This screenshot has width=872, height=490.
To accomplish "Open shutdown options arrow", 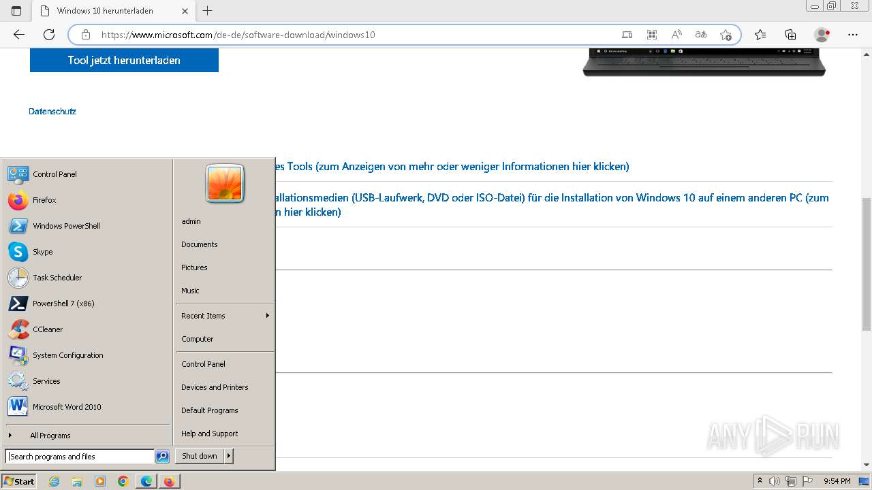I will (229, 456).
